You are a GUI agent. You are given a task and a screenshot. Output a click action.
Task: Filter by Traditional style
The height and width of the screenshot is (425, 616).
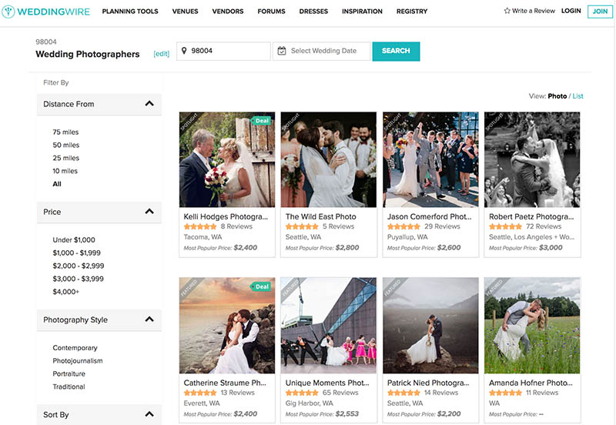[69, 387]
